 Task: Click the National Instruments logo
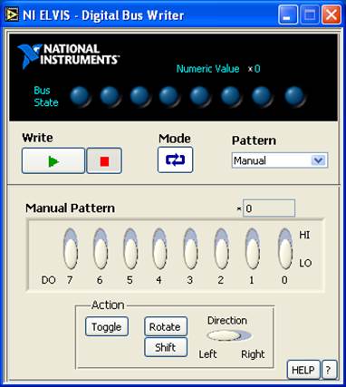click(68, 55)
